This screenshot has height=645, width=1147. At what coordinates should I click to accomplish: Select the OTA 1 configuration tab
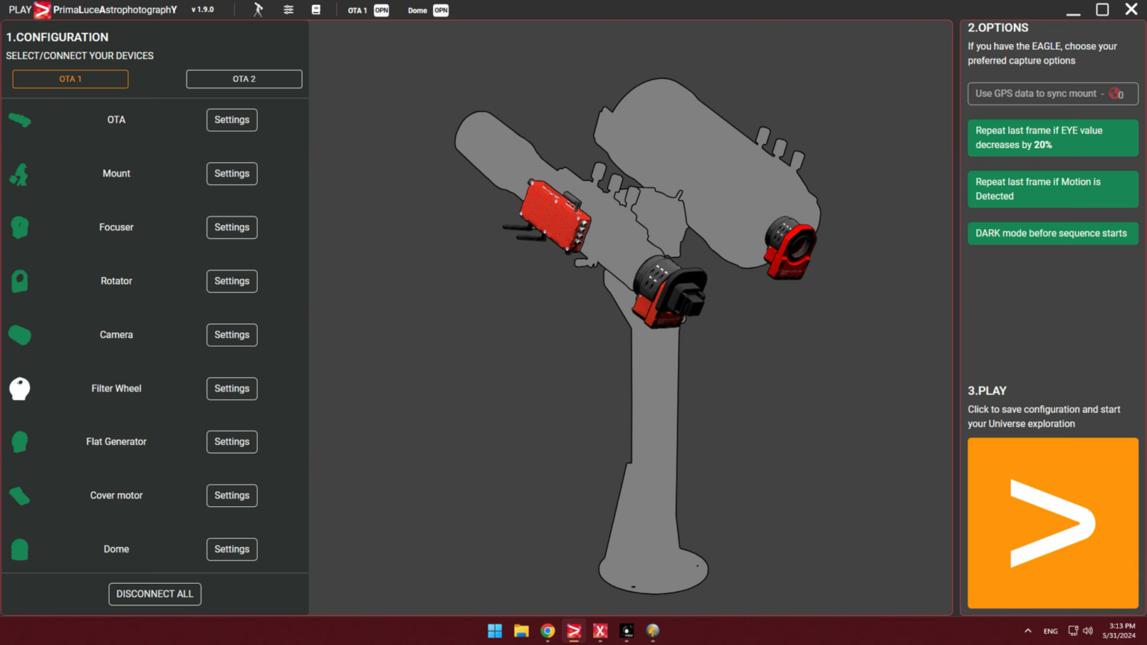coord(69,78)
